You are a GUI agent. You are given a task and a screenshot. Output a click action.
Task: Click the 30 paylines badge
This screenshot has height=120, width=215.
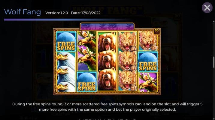(156, 31)
